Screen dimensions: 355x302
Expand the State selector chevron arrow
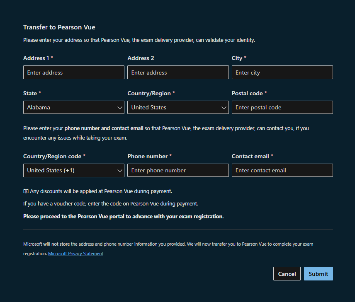pos(120,107)
